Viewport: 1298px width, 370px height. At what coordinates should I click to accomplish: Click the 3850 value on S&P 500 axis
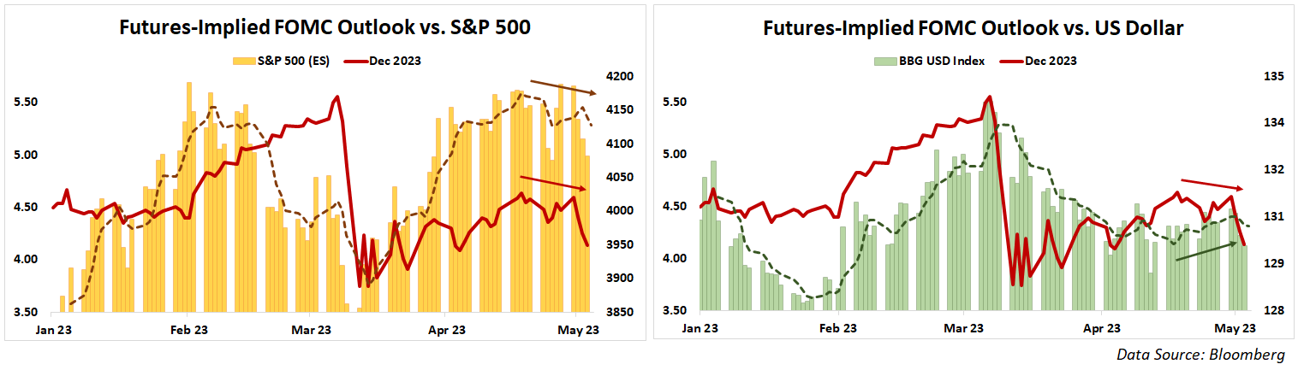(x=618, y=312)
